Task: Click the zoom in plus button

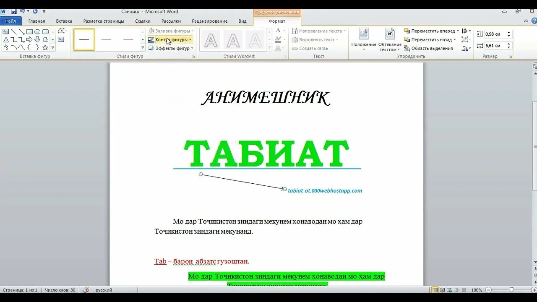Action: pyautogui.click(x=533, y=290)
